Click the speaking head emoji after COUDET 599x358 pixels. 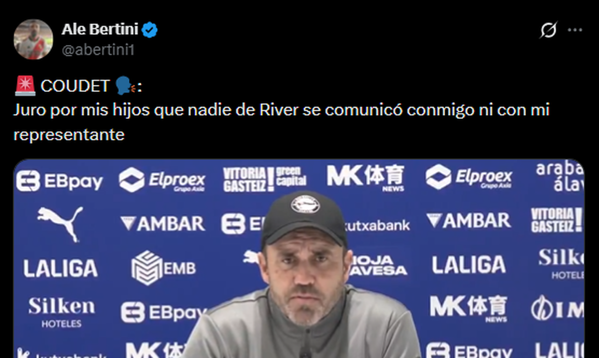125,86
